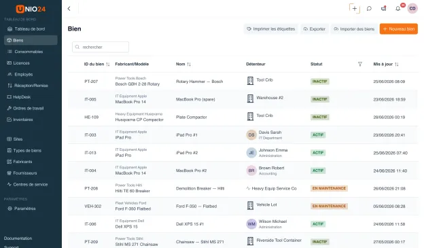Open Fabricants in the sidebar

coord(31,162)
